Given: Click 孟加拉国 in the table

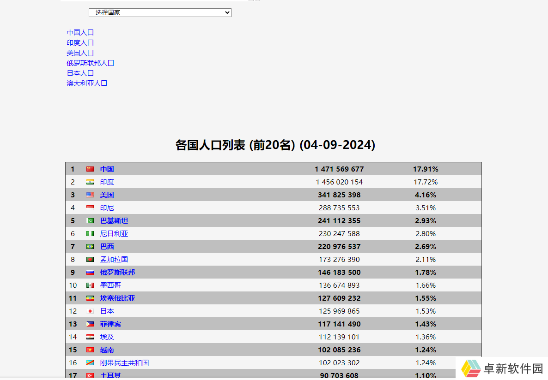Looking at the screenshot, I should click(x=114, y=260).
